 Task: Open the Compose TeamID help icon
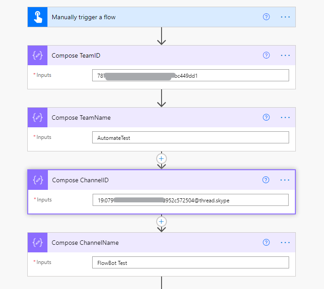[266, 55]
